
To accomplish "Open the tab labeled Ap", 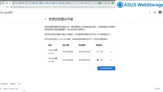I will pos(15,3).
